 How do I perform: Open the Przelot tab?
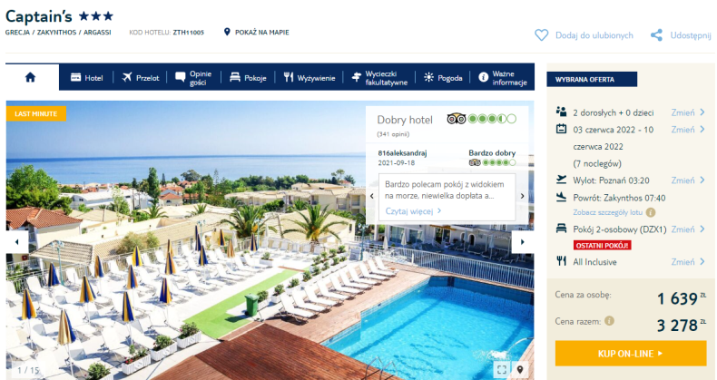click(141, 78)
